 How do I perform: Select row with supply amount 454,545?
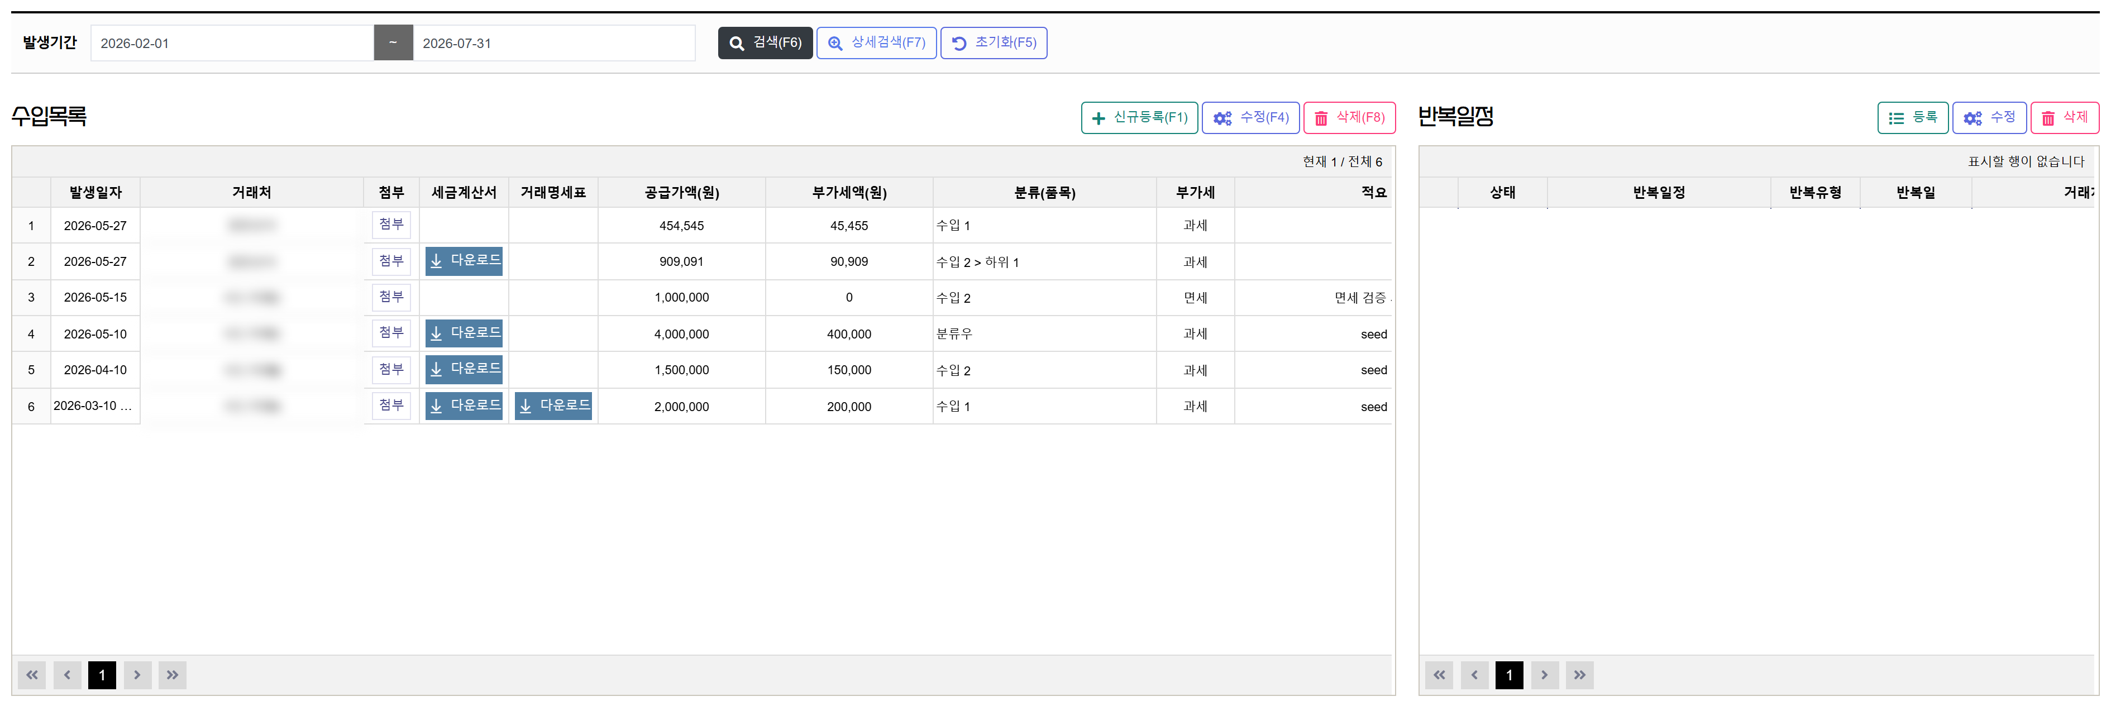tap(682, 226)
